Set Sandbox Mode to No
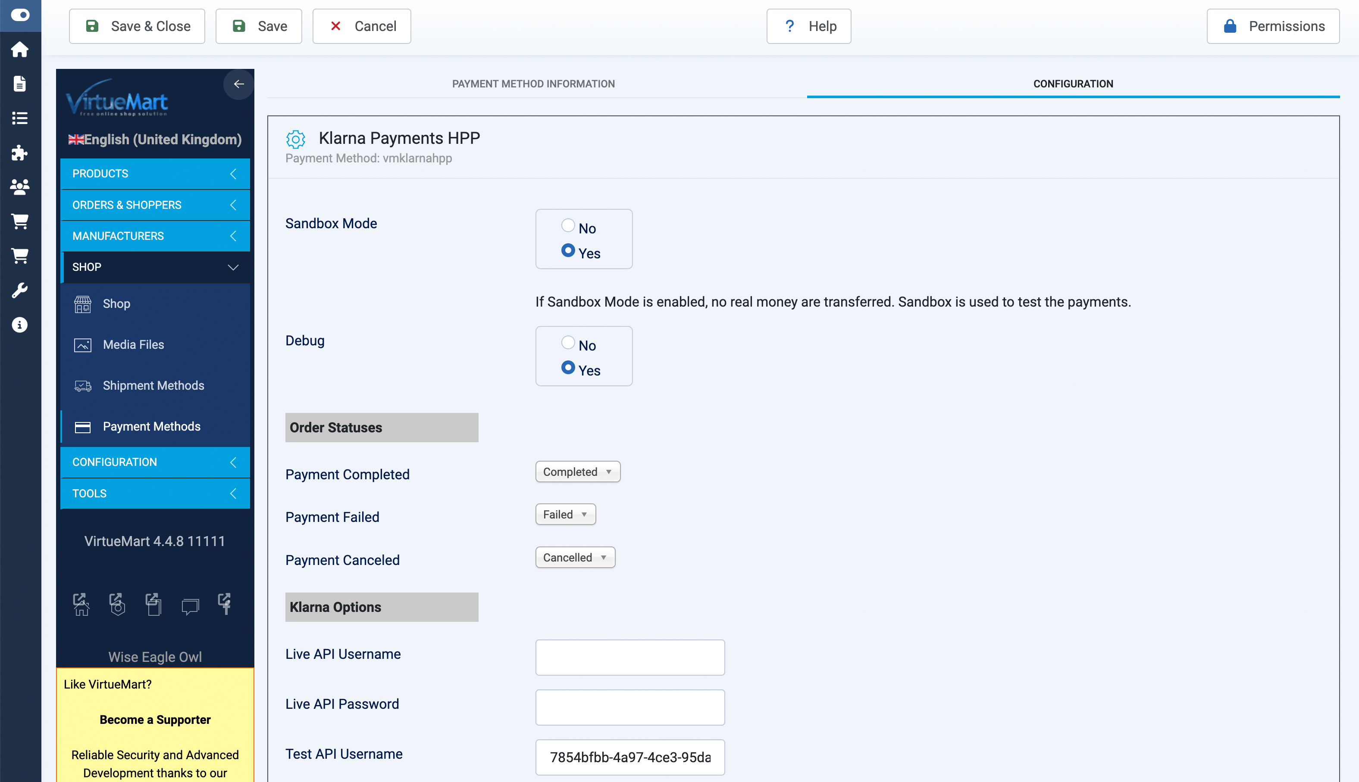1359x782 pixels. 568,226
